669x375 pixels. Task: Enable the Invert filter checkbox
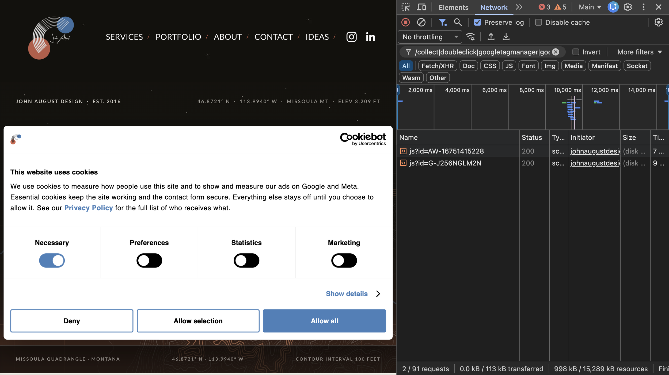pos(576,52)
